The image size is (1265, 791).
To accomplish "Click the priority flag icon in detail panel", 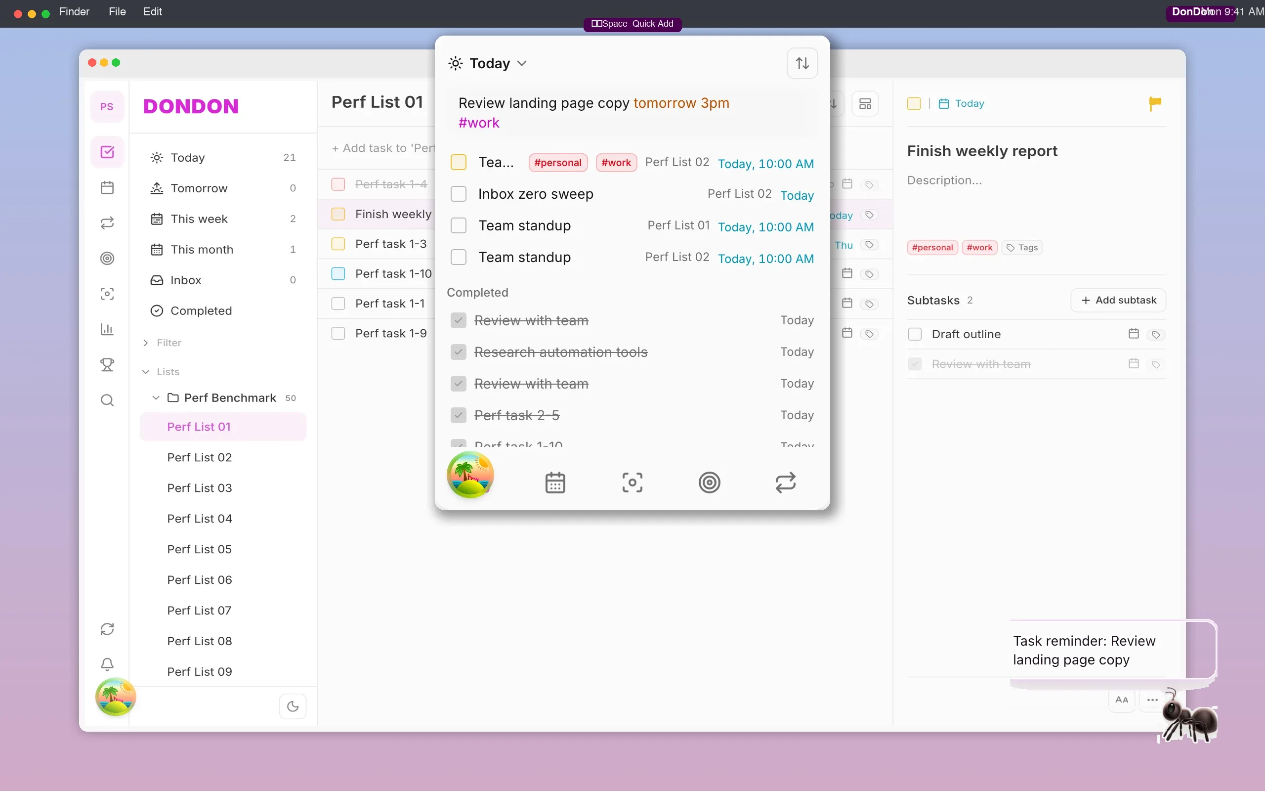I will [1155, 104].
